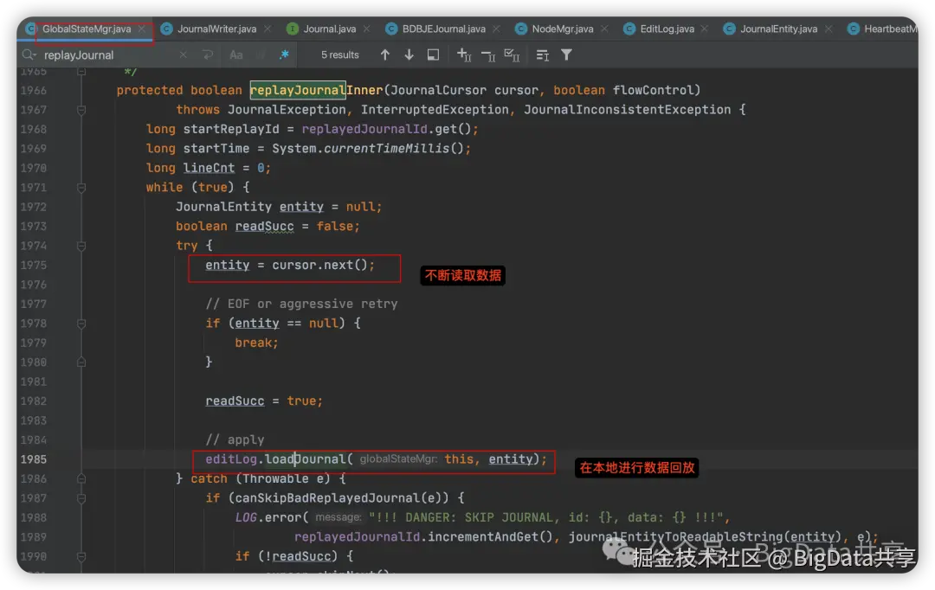Close the Journal.java tab
This screenshot has height=590, width=935.
click(366, 29)
